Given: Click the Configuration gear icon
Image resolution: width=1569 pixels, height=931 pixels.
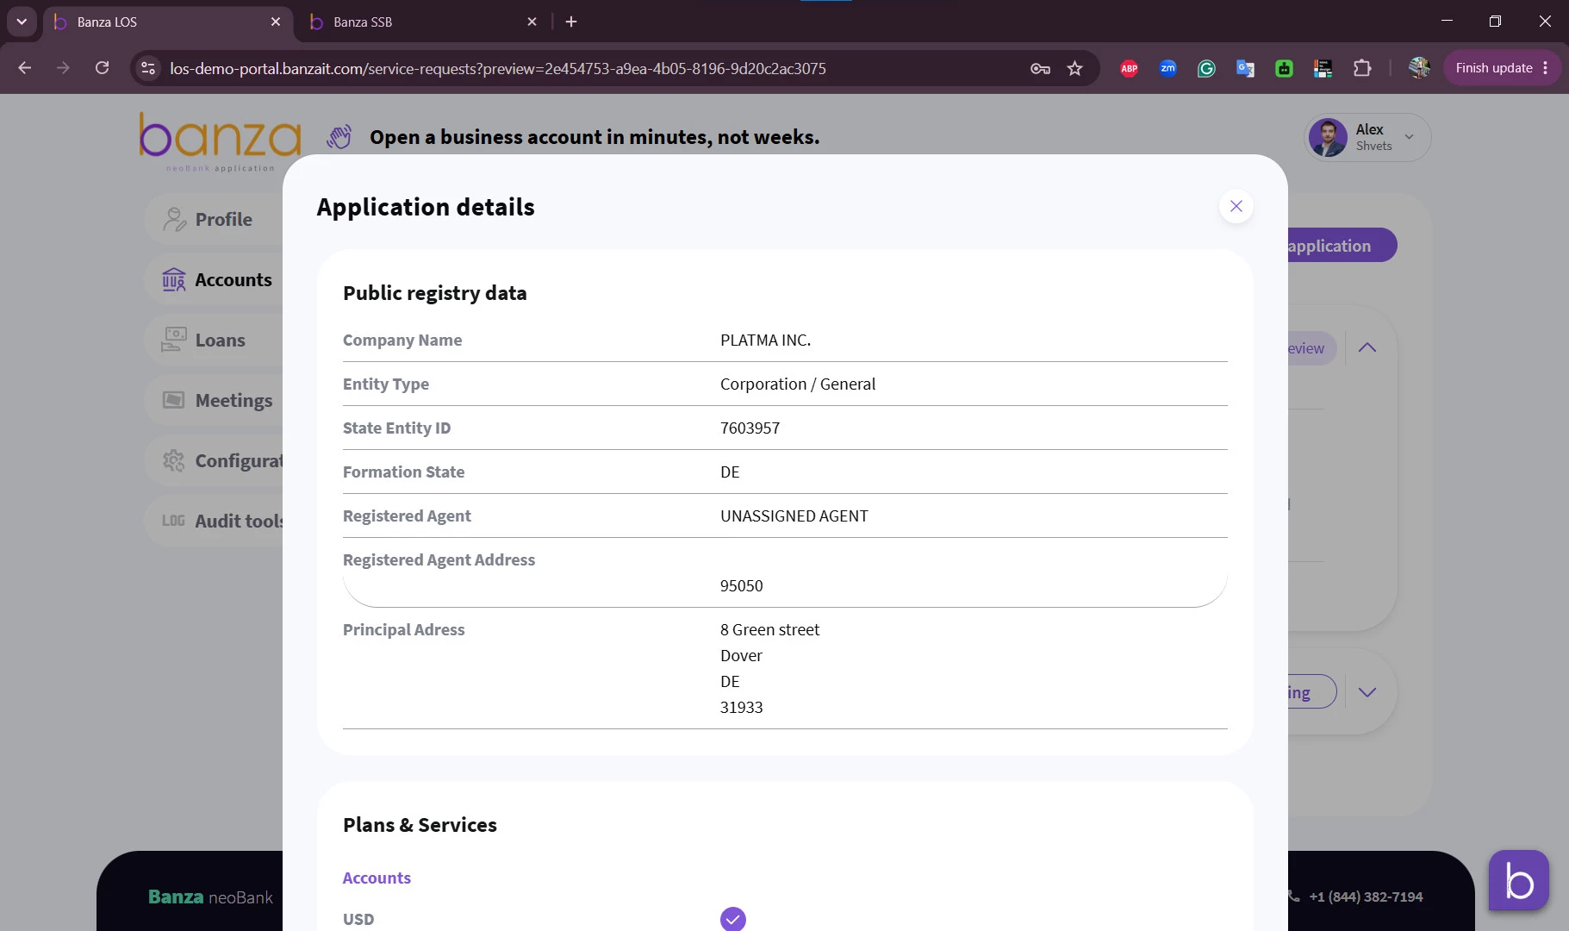Looking at the screenshot, I should click(x=174, y=461).
